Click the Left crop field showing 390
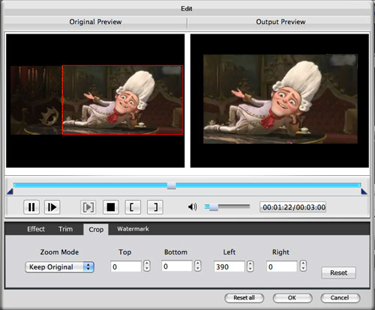Image resolution: width=375 pixels, height=310 pixels. pyautogui.click(x=229, y=267)
